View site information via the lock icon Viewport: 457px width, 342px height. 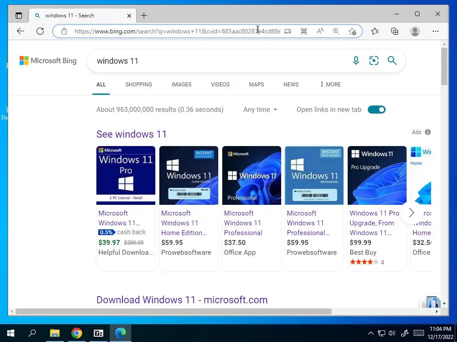[x=64, y=31]
